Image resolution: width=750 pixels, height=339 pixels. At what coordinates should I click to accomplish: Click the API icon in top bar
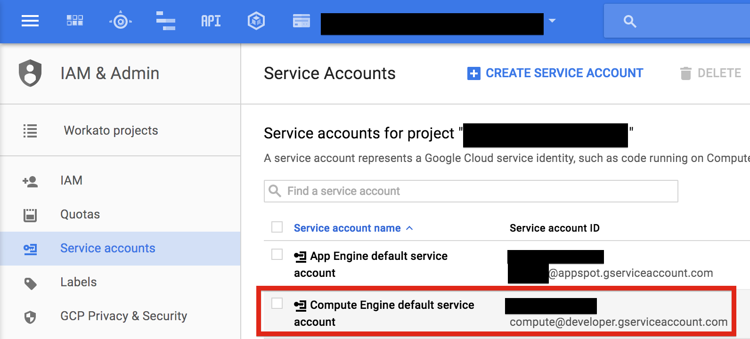point(211,21)
